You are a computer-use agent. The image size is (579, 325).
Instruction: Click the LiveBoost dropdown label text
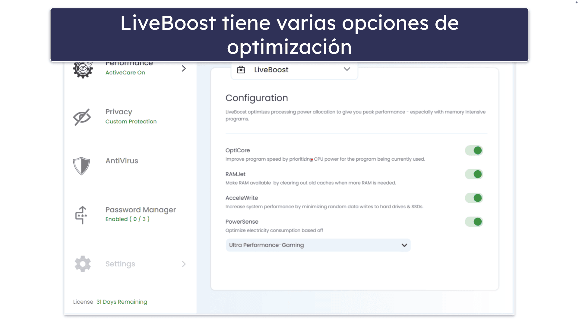coord(271,70)
